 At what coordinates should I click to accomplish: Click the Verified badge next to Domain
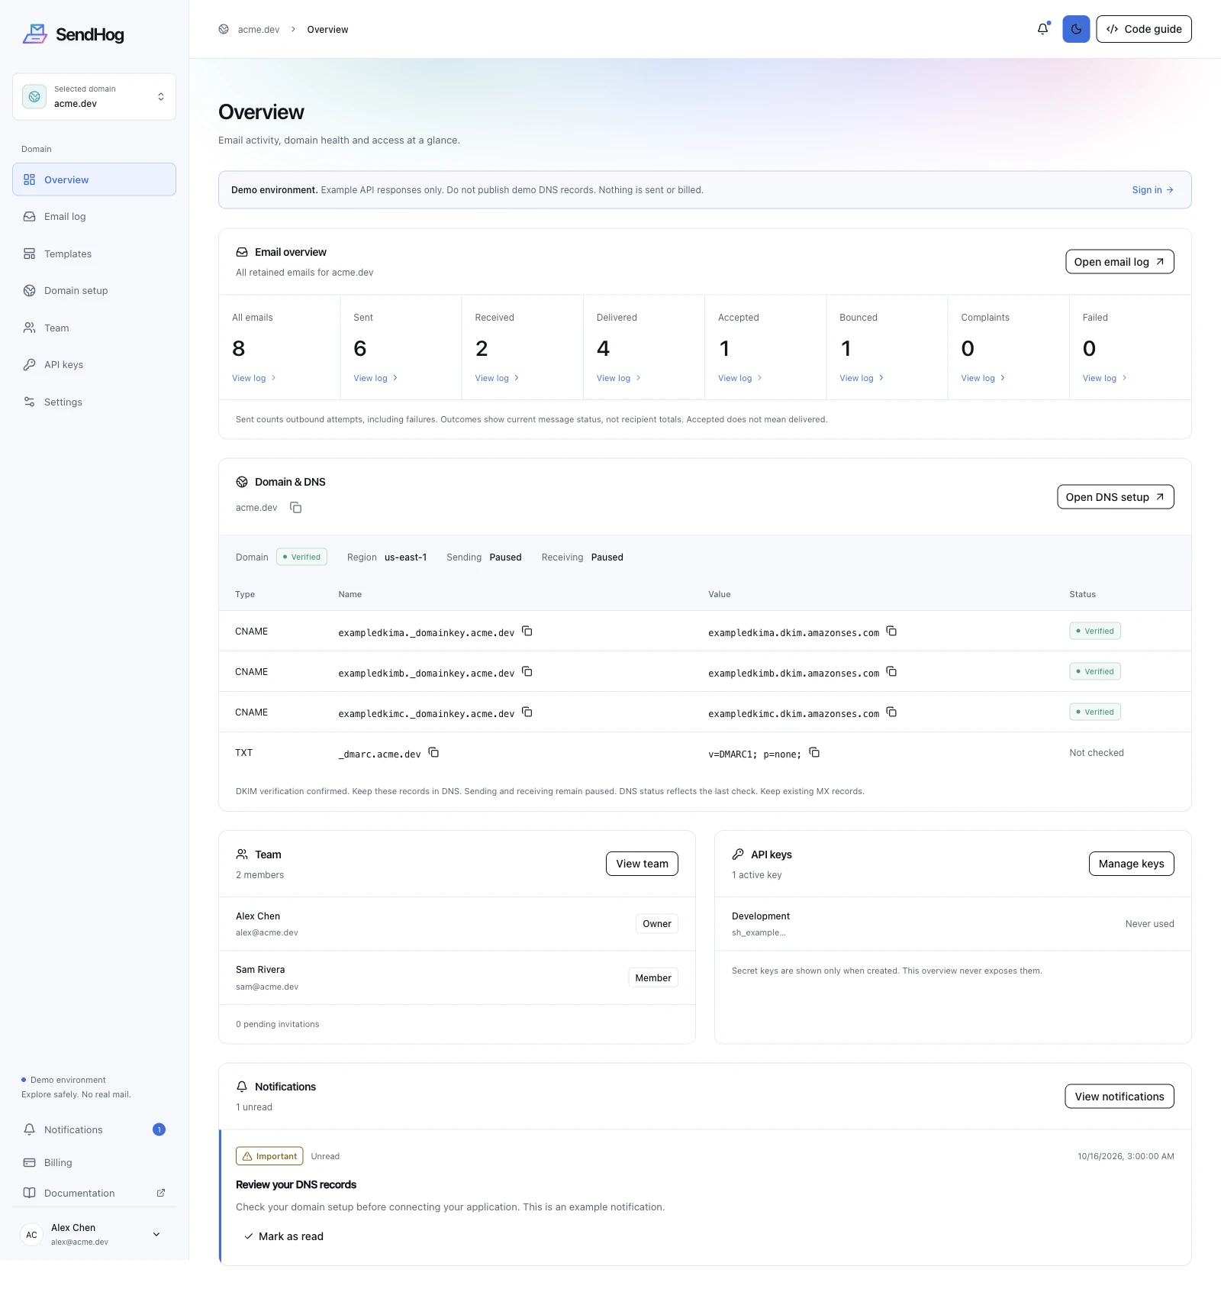click(x=301, y=557)
